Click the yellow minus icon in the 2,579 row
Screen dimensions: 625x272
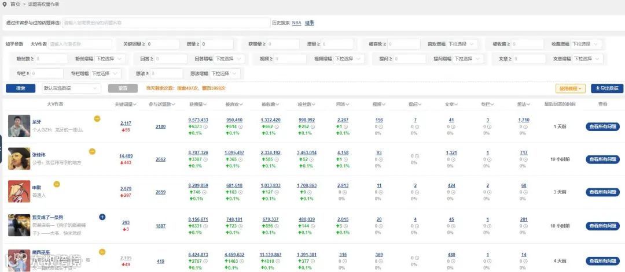57,184
